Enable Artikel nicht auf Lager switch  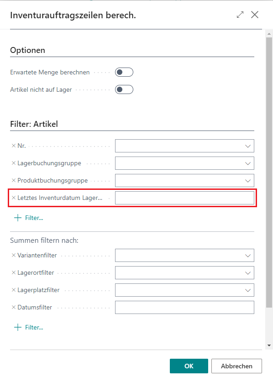point(124,89)
